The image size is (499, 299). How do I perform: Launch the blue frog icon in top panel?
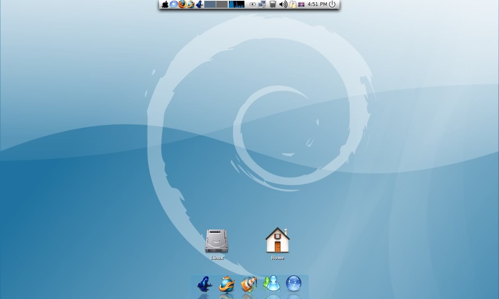tap(200, 4)
